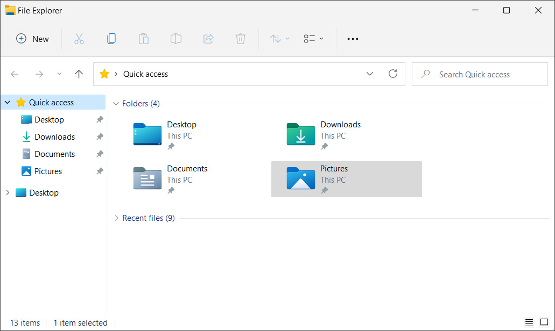
Task: Go forward with the right arrow
Action: point(39,74)
